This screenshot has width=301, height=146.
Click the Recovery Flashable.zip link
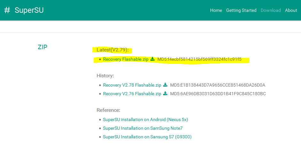(126, 59)
